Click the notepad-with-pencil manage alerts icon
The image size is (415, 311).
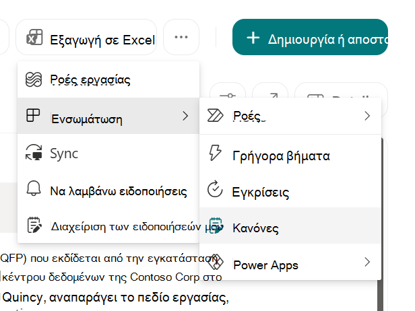tap(34, 225)
